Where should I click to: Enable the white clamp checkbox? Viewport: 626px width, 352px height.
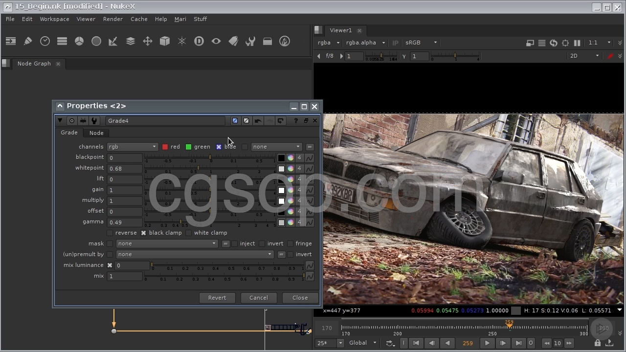click(189, 233)
